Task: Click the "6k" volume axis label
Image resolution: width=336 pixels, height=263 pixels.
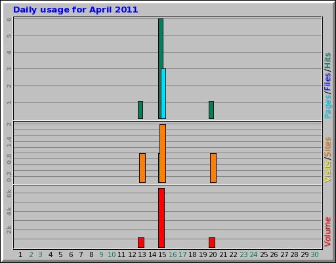Action: click(9, 193)
